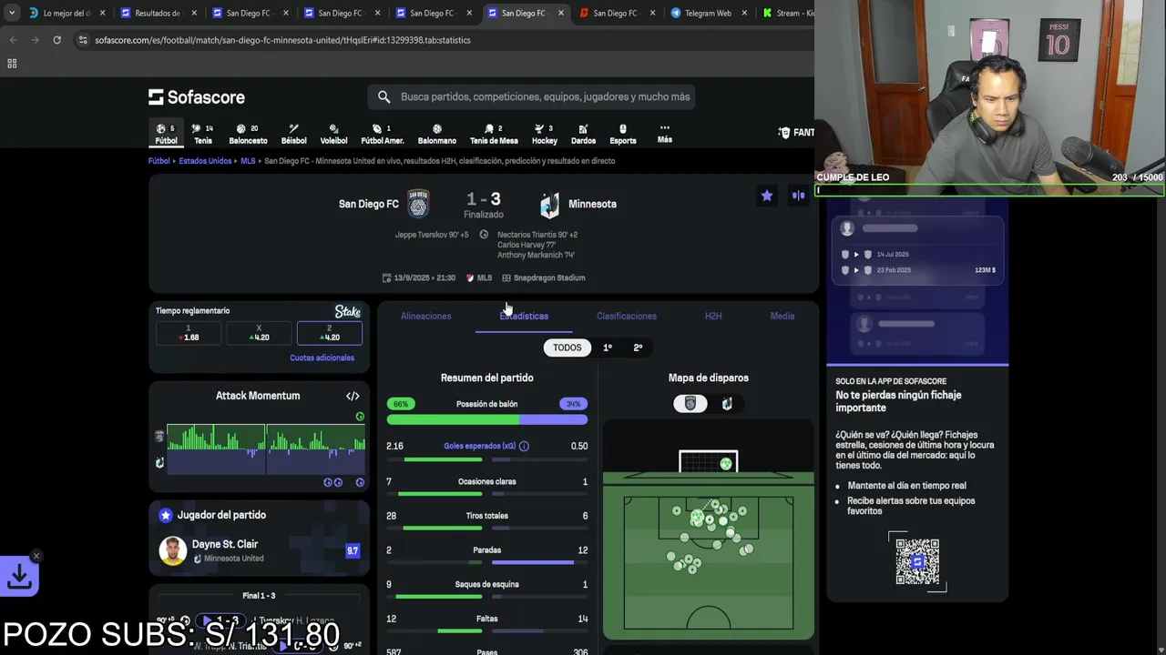This screenshot has height=655, width=1166.
Task: Open Attack Momentum embed code icon
Action: pyautogui.click(x=353, y=396)
